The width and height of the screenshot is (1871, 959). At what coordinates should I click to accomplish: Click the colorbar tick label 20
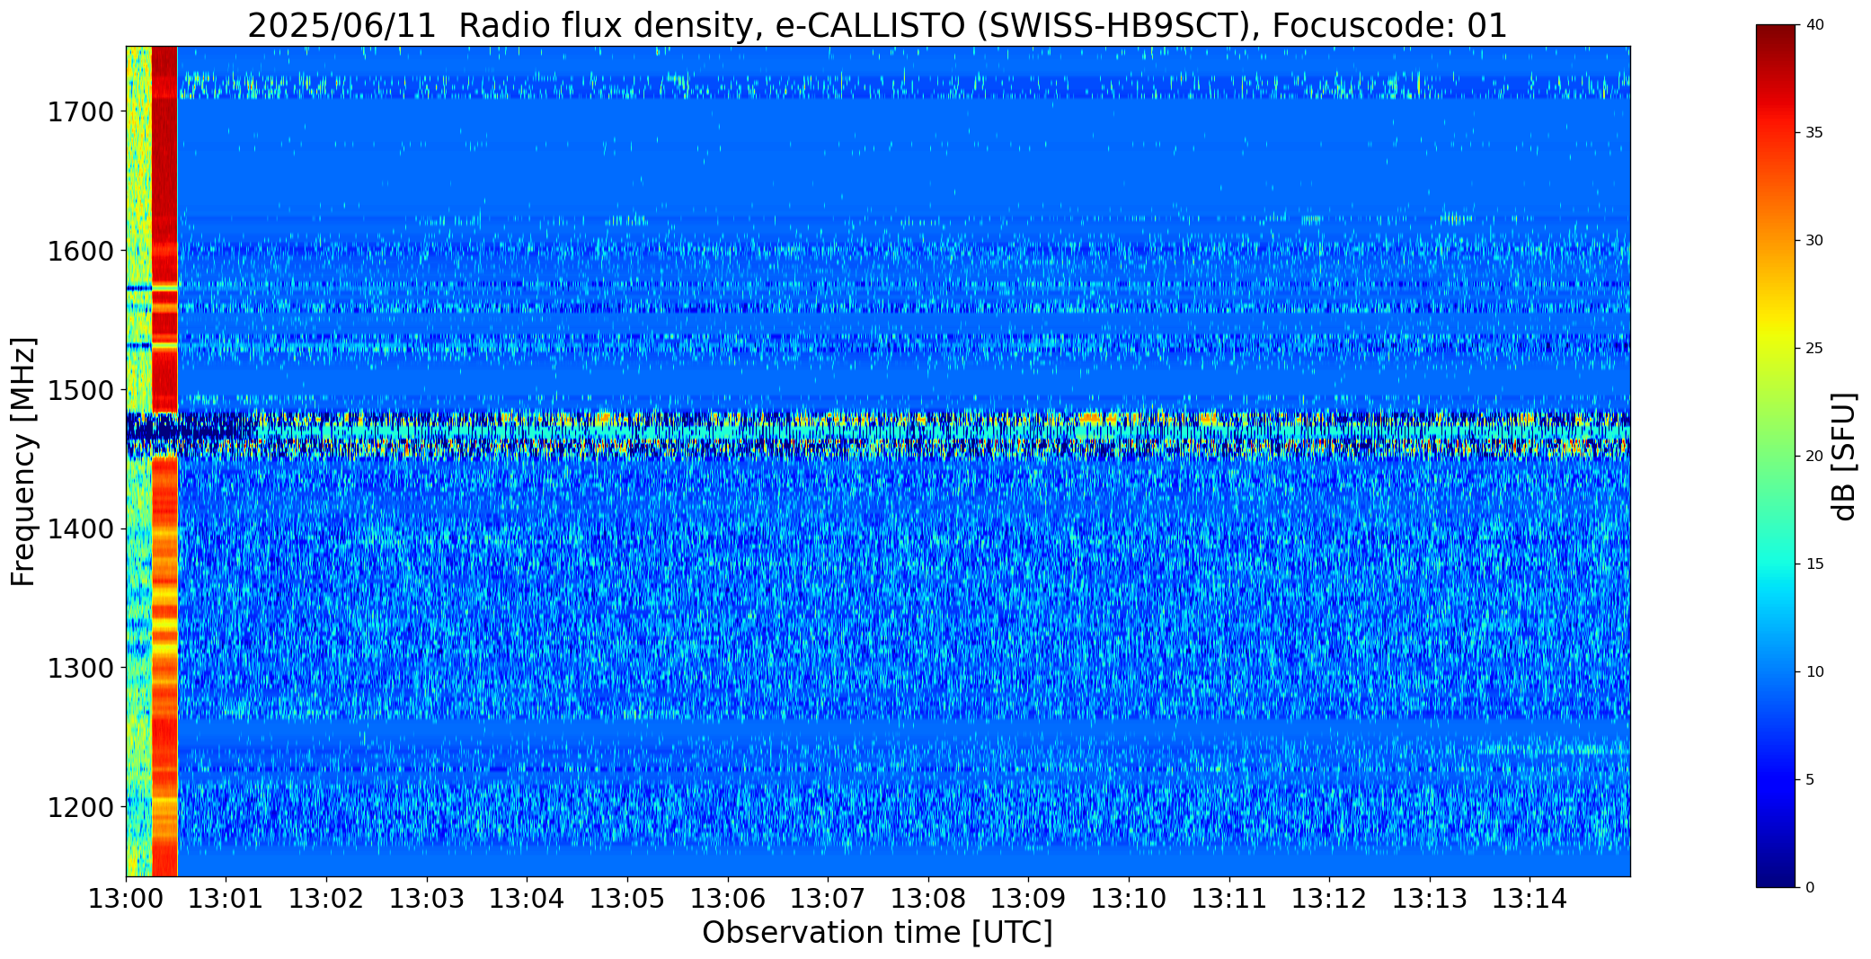[1814, 457]
